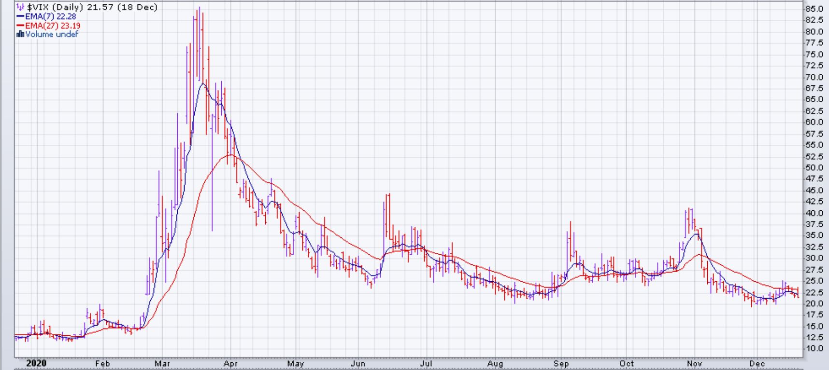Click the $VIX candlestick icon in legend
Image resolution: width=829 pixels, height=370 pixels.
(x=20, y=7)
